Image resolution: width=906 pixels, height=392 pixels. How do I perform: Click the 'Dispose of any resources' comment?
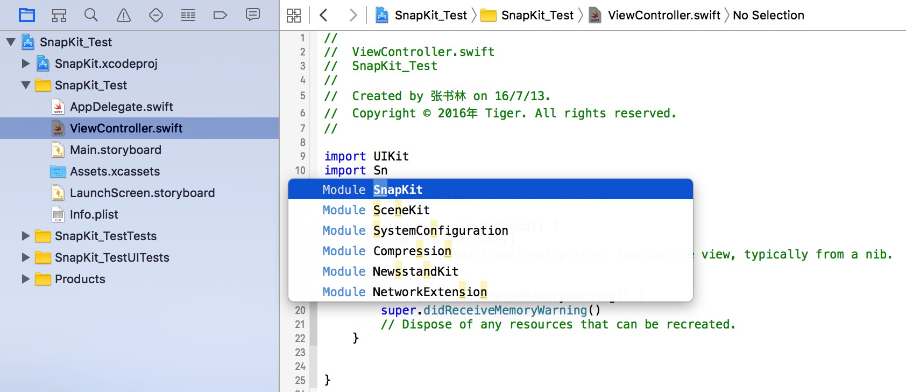coord(558,324)
